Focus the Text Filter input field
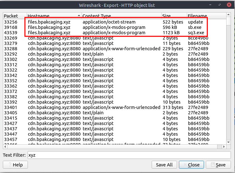Screen dimensions: 235x173 point(129,155)
